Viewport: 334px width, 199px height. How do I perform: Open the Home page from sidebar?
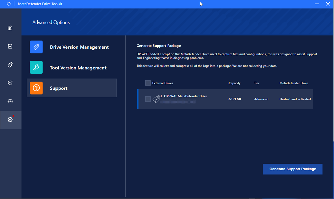tap(10, 28)
